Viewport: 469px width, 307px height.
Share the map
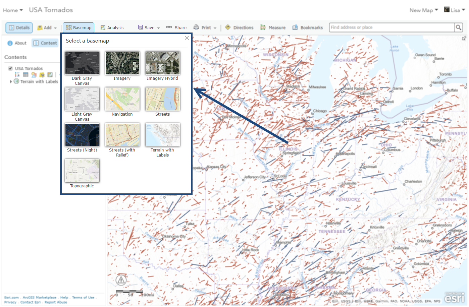tap(176, 27)
